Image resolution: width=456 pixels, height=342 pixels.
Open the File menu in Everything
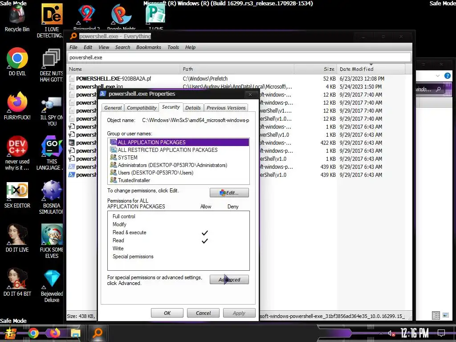pos(73,47)
